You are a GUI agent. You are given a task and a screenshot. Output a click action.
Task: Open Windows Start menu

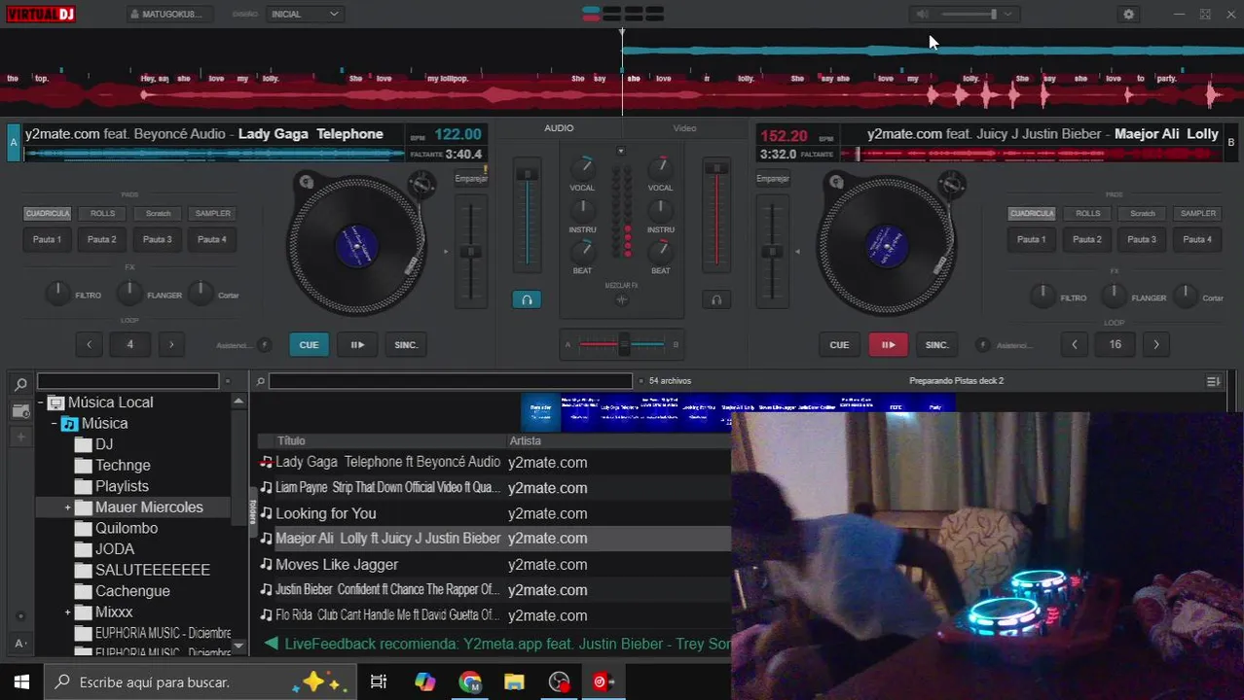coord(21,682)
